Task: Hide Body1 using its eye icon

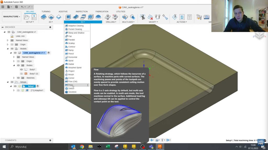Action: pyautogui.click(x=21, y=70)
